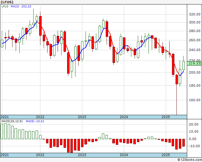This screenshot has height=162, width=202.
Task: Click the 200.00 price axis label
Action: click(x=195, y=72)
